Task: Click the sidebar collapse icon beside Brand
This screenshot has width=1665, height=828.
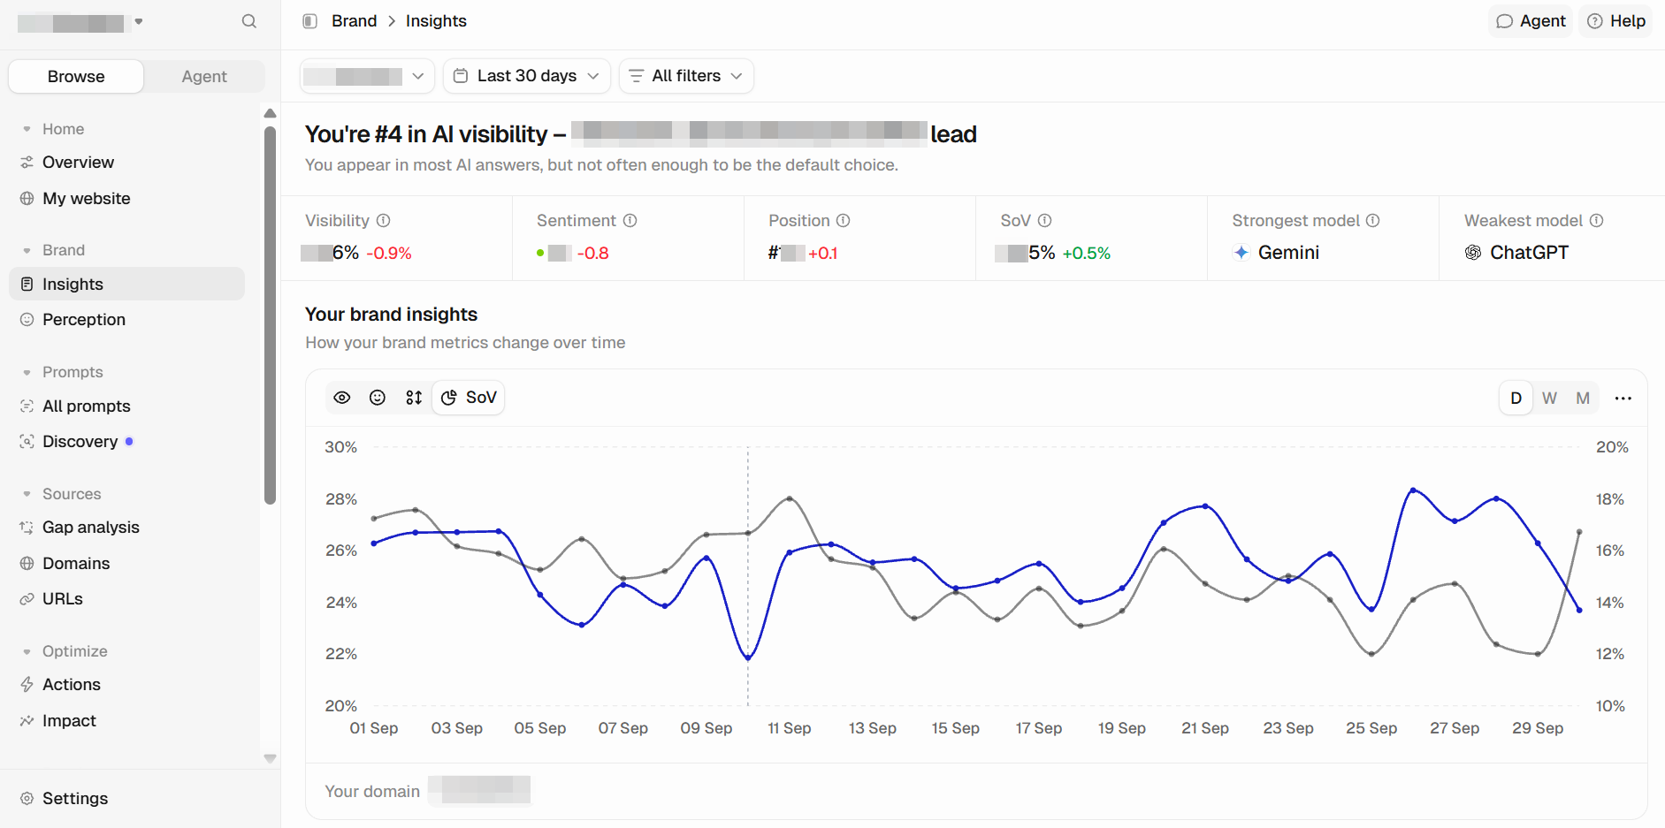Action: coord(309,21)
